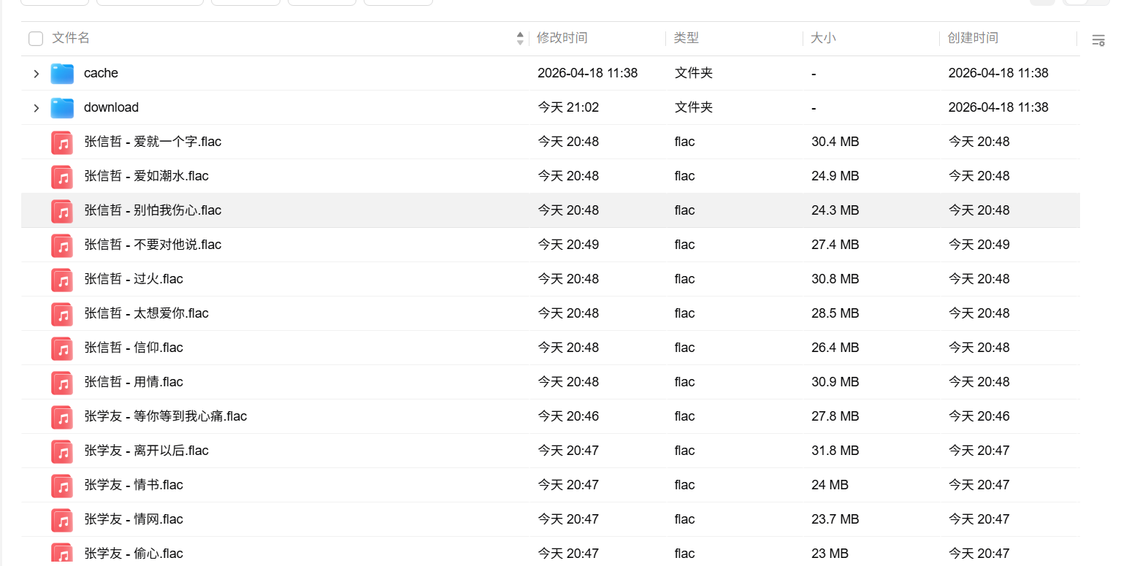
Task: Select file "张学友 - 偷心.flac"
Action: (x=134, y=554)
